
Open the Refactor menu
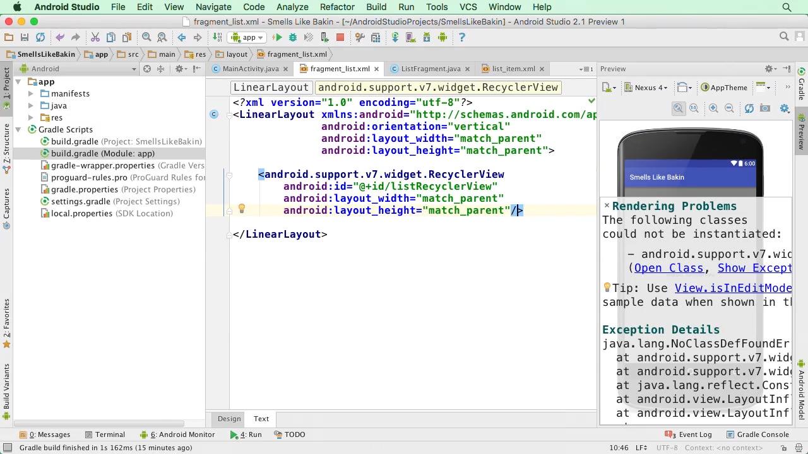point(337,7)
